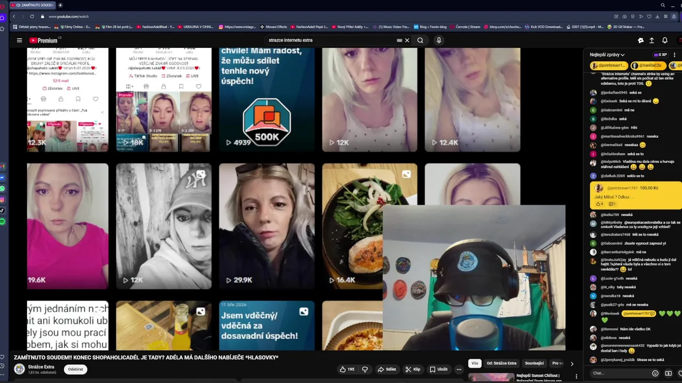Viewport: 682px width, 383px height.
Task: Save video with Uložit button
Action: [439, 369]
